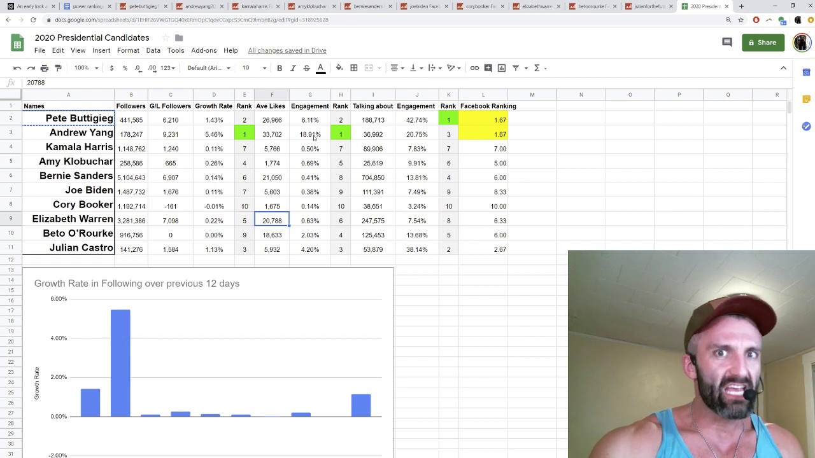
Task: Switch to the petebuttigieg browser tab
Action: [138, 6]
